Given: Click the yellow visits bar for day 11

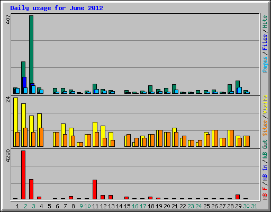Looking at the screenshot, I should [x=95, y=127].
